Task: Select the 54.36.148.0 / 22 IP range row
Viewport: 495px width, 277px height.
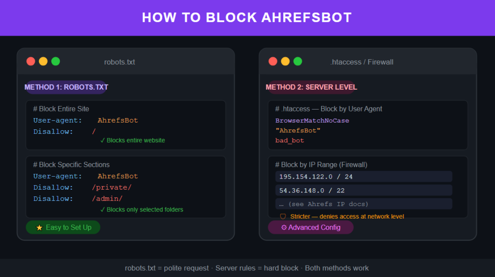Action: tap(364, 190)
